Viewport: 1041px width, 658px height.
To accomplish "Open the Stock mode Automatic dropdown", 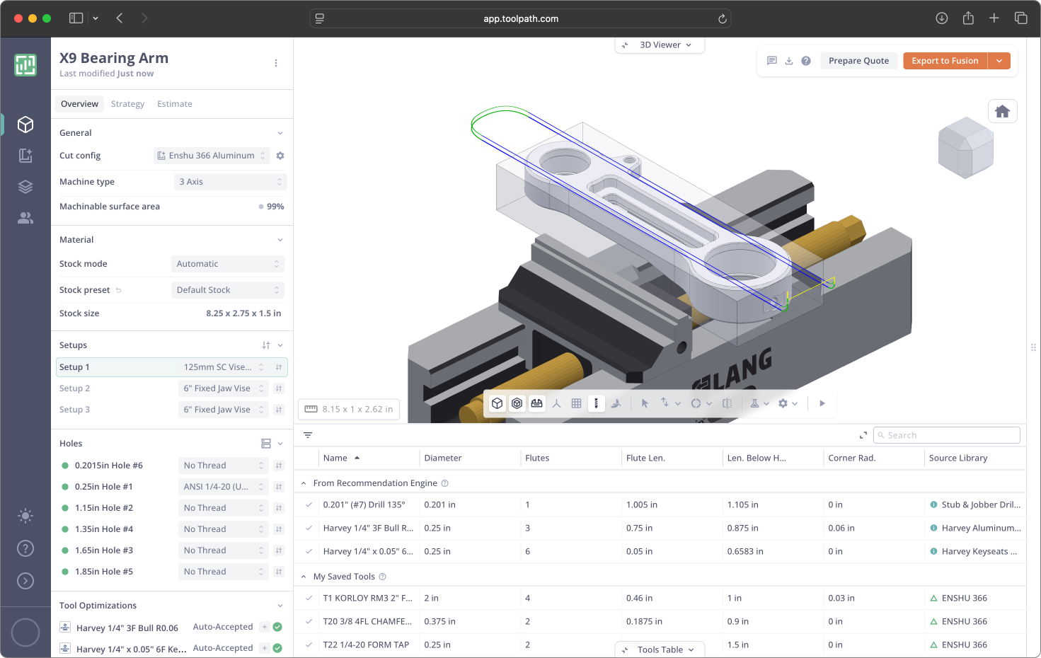I will click(x=228, y=264).
